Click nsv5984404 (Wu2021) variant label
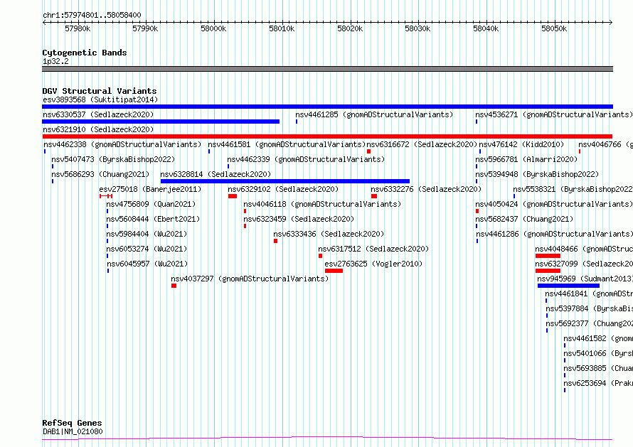The width and height of the screenshot is (633, 447). pos(147,234)
